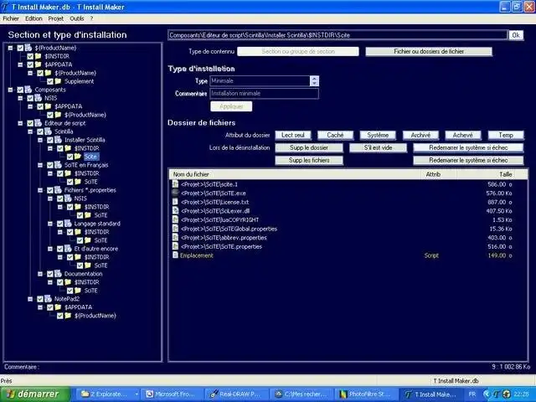536x402 pixels.
Task: Sort by the Taille column header
Action: 492,174
